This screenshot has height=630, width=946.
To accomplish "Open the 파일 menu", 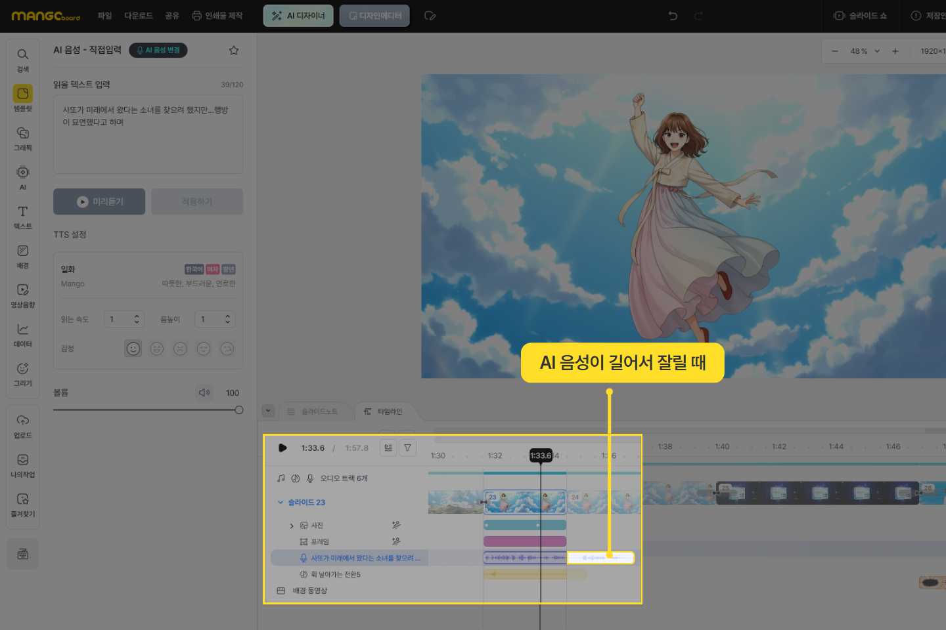I will tap(104, 16).
